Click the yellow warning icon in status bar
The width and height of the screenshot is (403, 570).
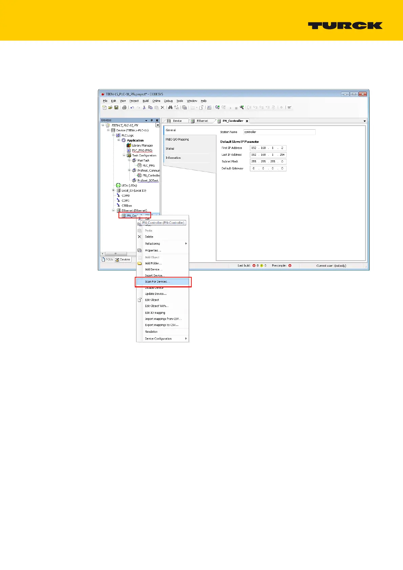pyautogui.click(x=261, y=266)
